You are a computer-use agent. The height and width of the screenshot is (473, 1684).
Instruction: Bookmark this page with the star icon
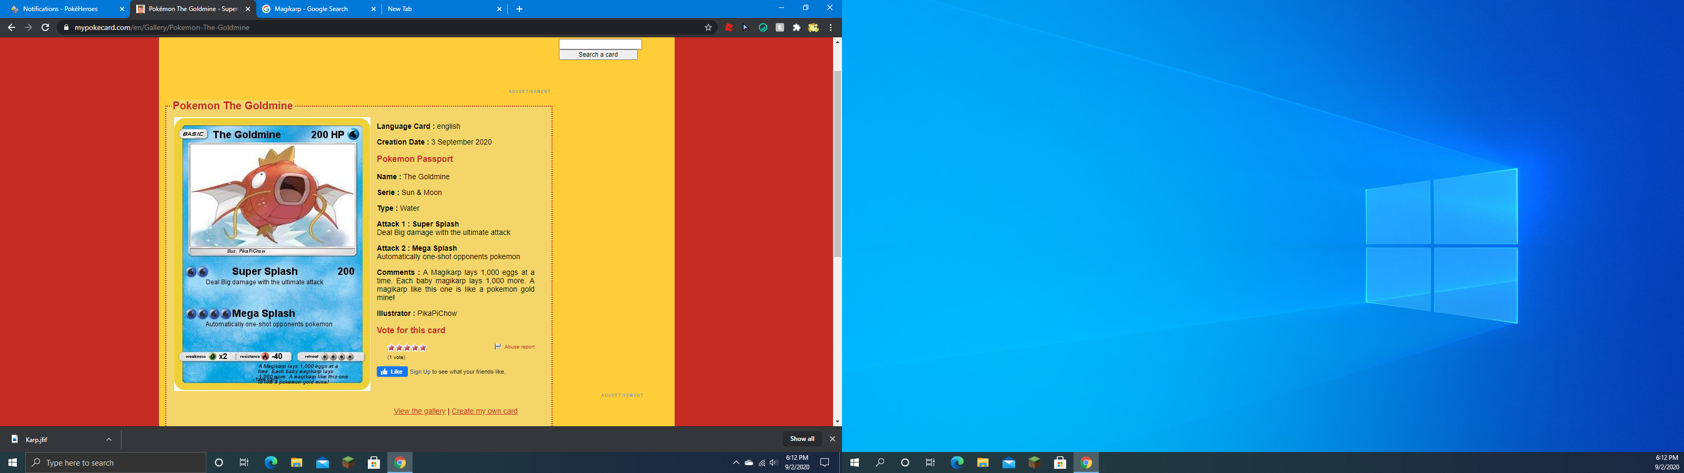pos(708,27)
